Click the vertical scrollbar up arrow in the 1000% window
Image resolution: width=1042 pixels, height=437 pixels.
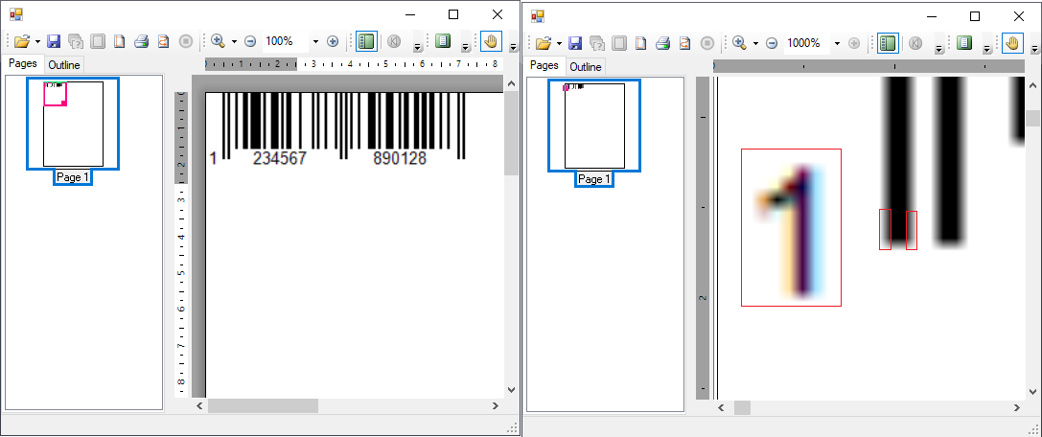tap(1032, 86)
